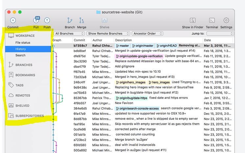Click the sourcetree-website folder title icon
The width and height of the screenshot is (245, 153).
pos(98,12)
